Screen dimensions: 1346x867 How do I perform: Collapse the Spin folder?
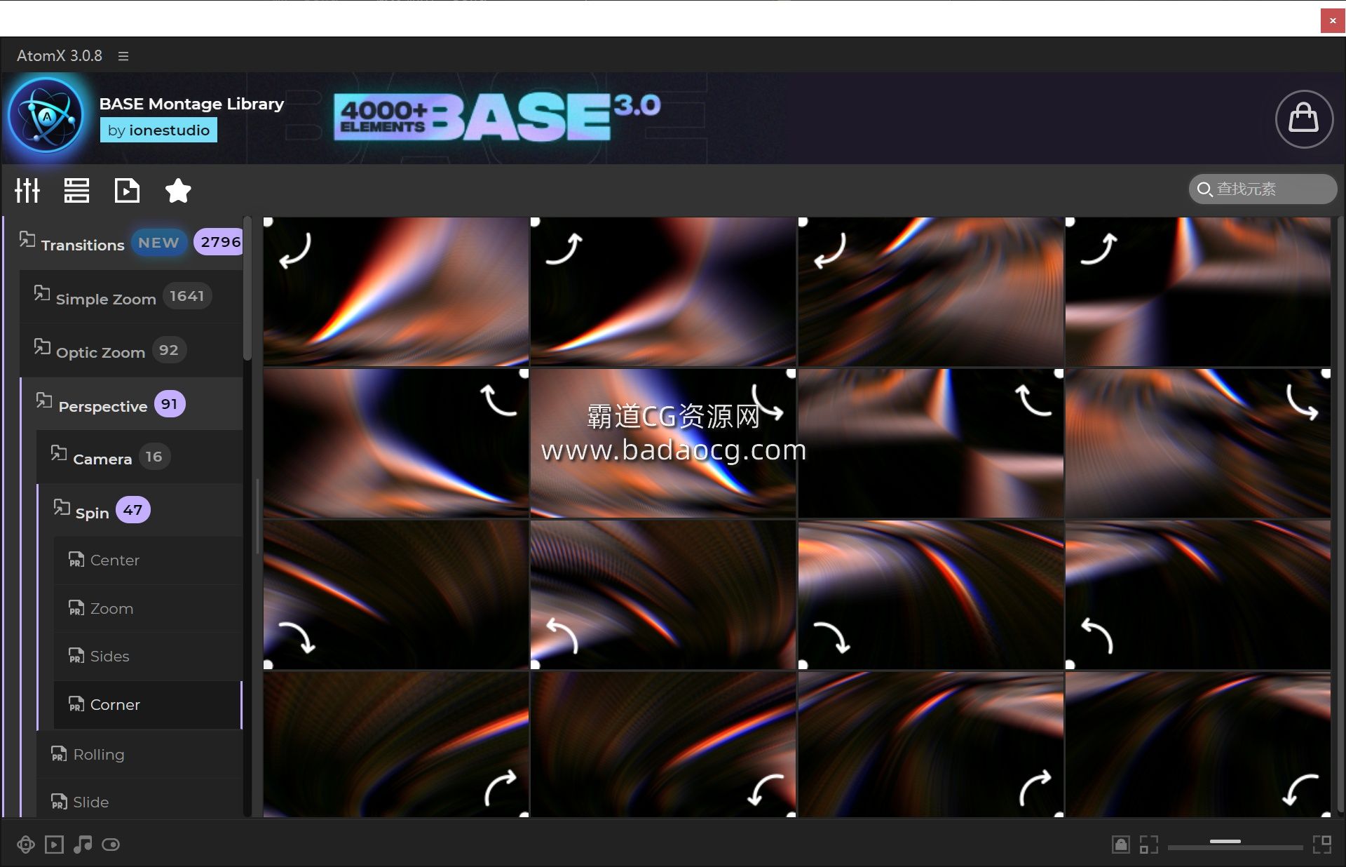(x=140, y=511)
